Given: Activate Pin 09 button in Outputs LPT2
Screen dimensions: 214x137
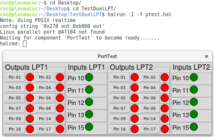Looking at the screenshot, I should 119,119.
